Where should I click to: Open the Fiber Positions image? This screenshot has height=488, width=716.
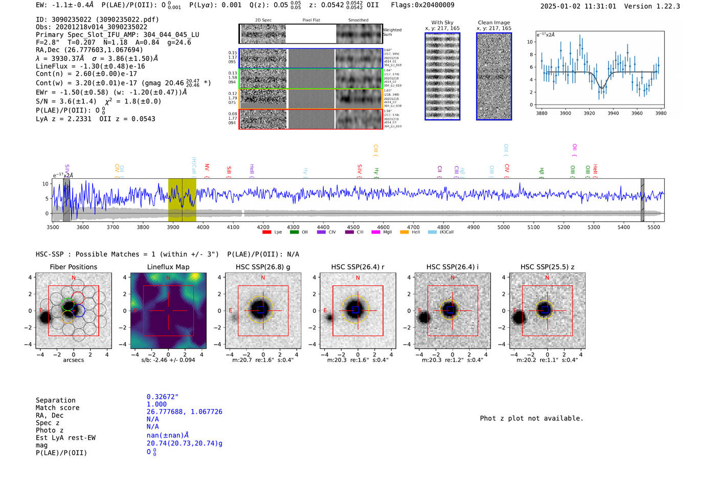[74, 311]
